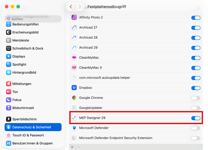
Task: Click inside the Suchen search field
Action: coord(33,19)
